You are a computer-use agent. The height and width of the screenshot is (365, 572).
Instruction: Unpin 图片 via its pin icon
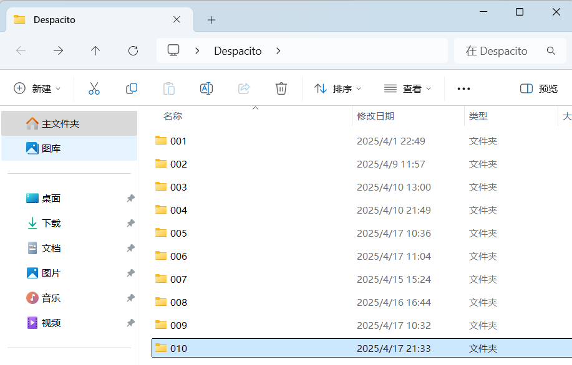click(130, 273)
